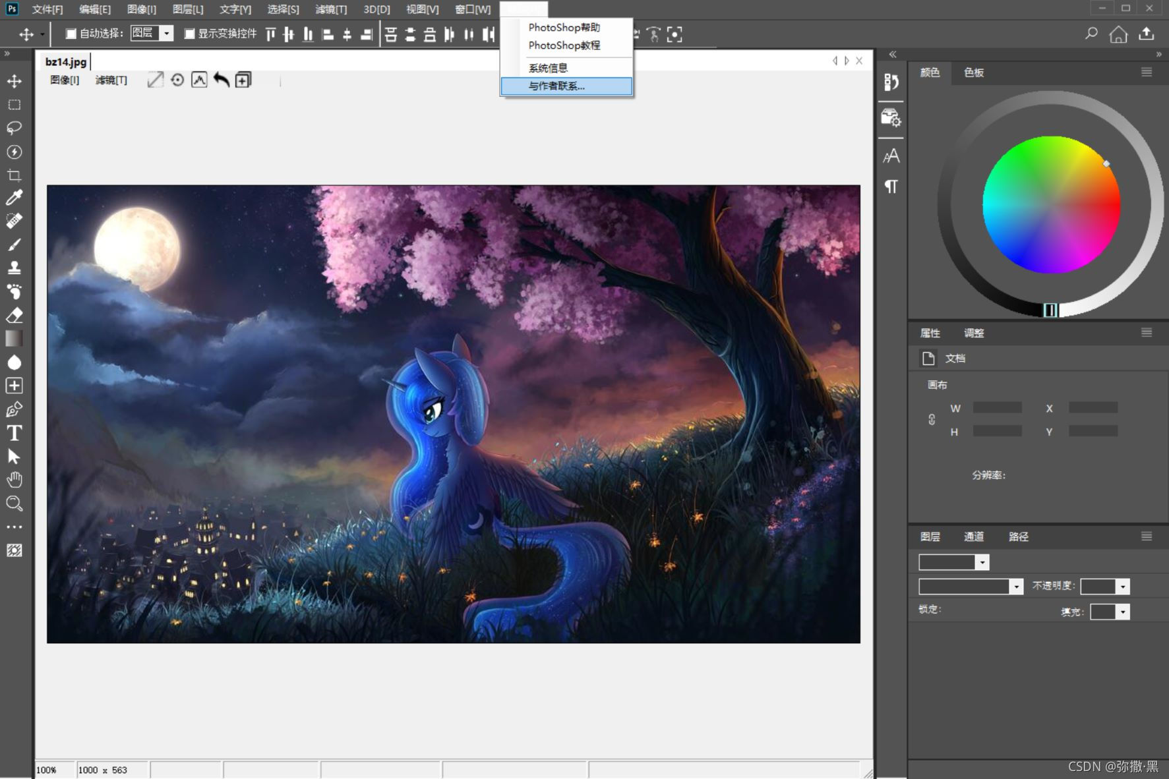Screen dimensions: 1169x779
Task: Enable the 自动选择 checkbox
Action: [71, 34]
